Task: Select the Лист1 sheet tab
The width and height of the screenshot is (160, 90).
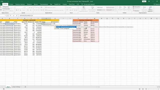Action: (8, 87)
